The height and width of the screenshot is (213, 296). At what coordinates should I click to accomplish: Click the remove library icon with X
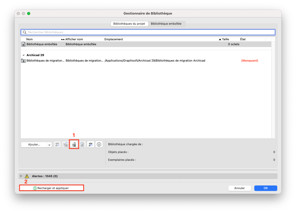(x=57, y=144)
